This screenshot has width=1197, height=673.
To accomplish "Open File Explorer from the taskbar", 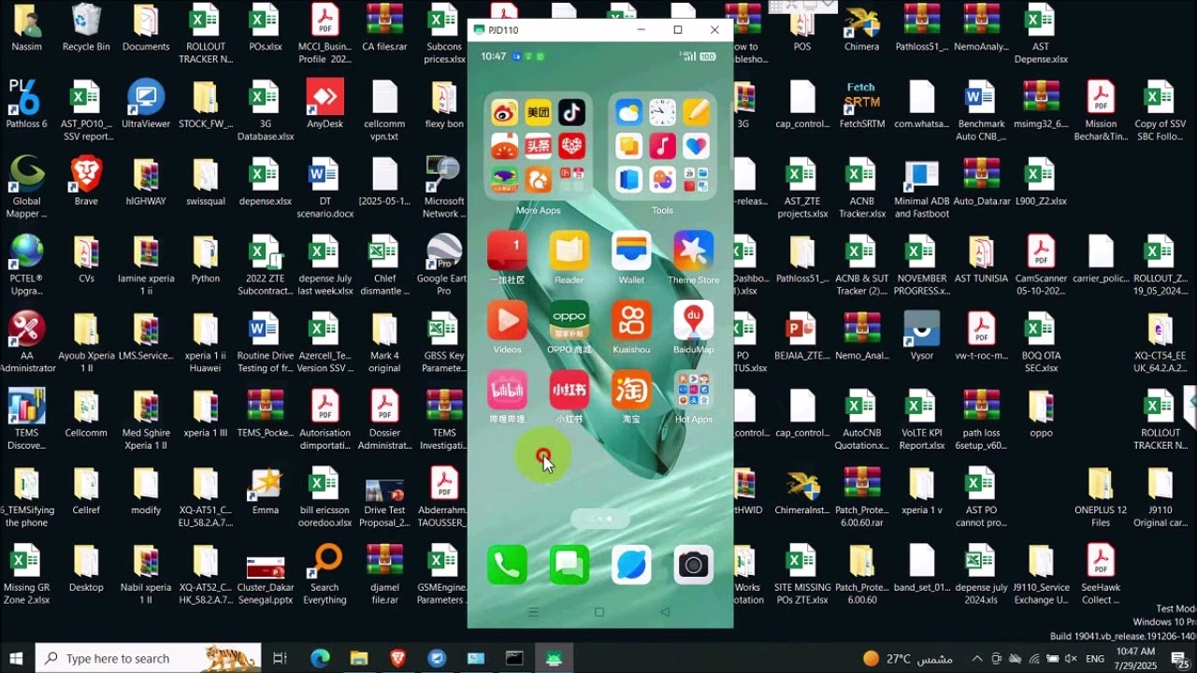I will 359,658.
